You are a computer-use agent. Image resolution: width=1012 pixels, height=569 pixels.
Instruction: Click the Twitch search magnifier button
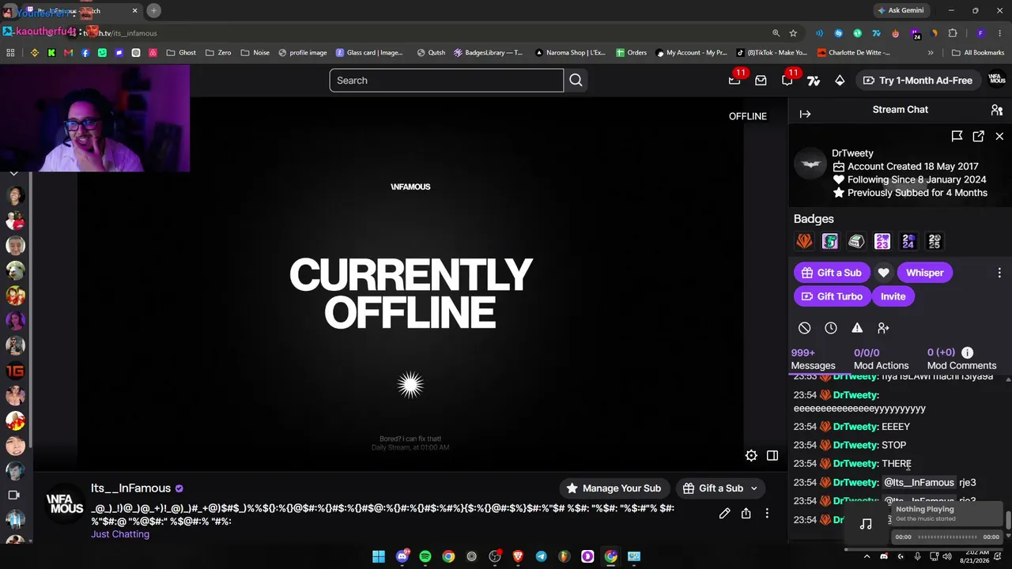click(x=576, y=80)
